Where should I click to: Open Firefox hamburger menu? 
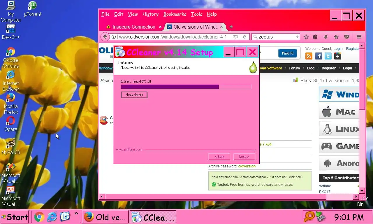pyautogui.click(x=359, y=37)
